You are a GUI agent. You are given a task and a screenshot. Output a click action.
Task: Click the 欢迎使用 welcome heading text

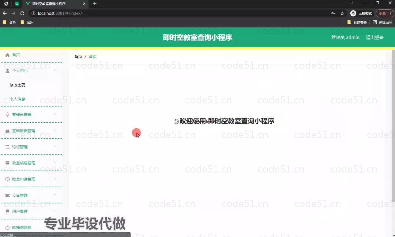(x=227, y=121)
